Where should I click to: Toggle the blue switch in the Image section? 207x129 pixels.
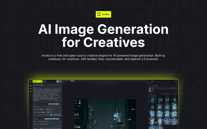51,115
